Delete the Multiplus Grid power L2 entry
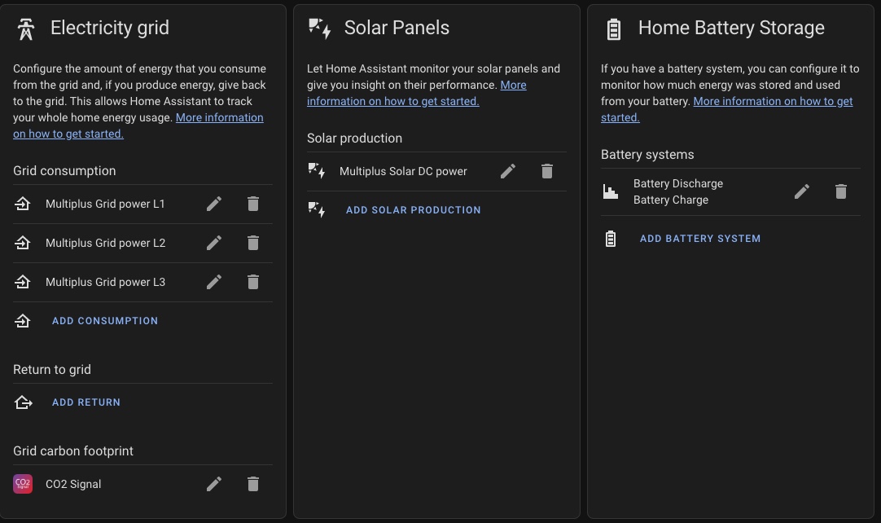 253,243
